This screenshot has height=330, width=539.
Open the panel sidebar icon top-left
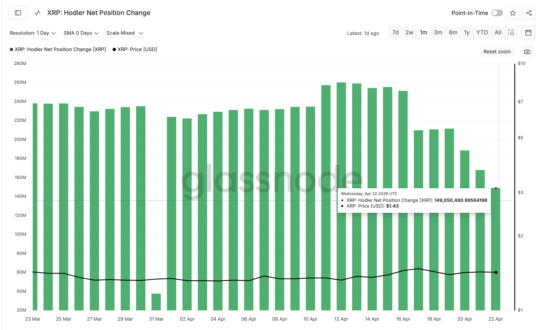(17, 13)
